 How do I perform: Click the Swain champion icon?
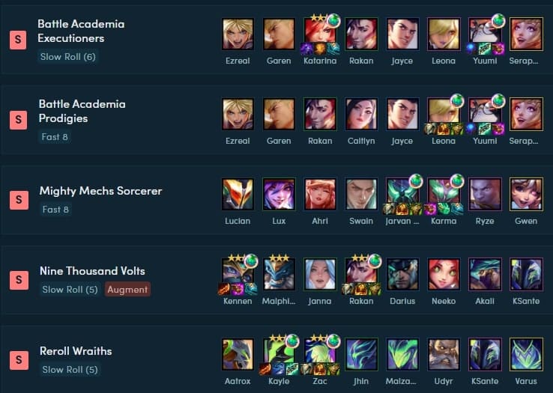(x=361, y=194)
